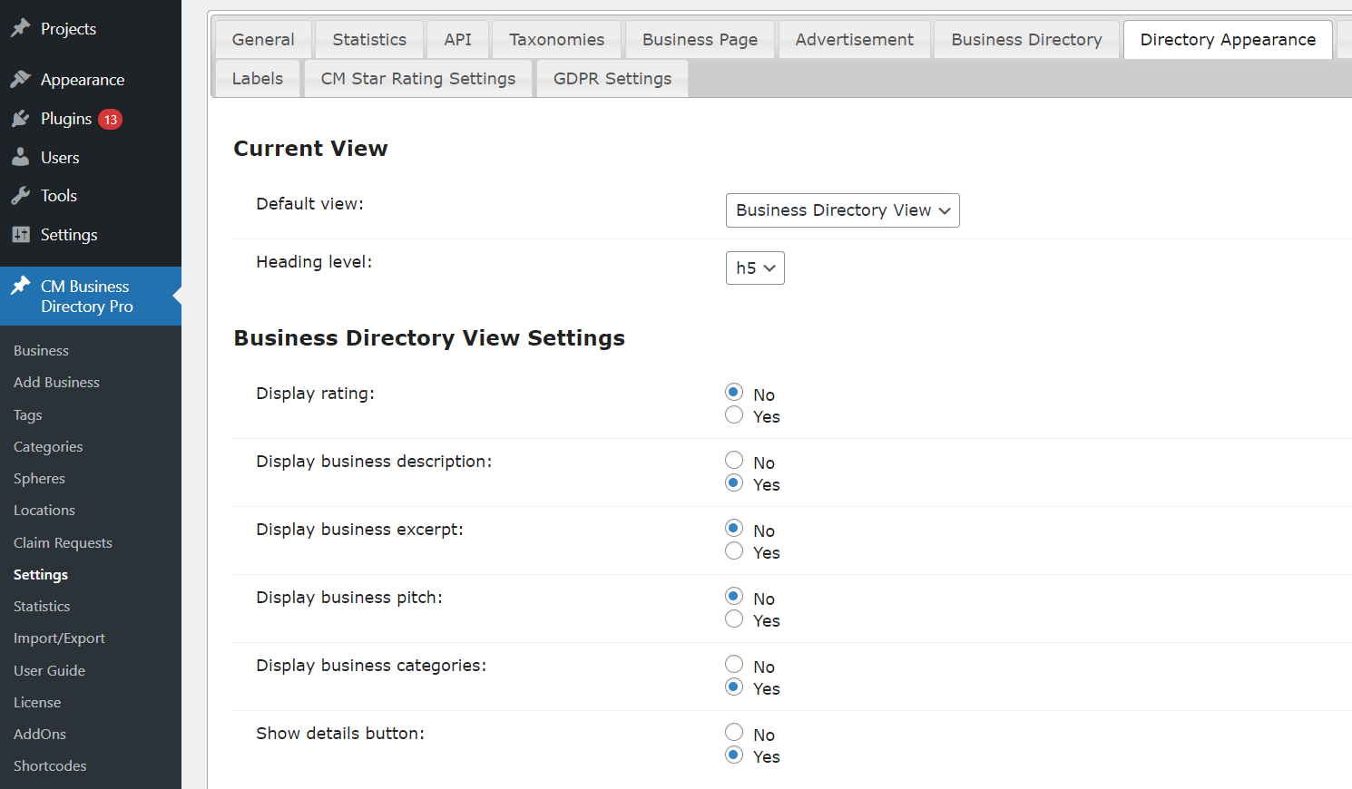Open the Claim Requests submenu link
Screen dimensions: 1352x789
click(x=63, y=542)
